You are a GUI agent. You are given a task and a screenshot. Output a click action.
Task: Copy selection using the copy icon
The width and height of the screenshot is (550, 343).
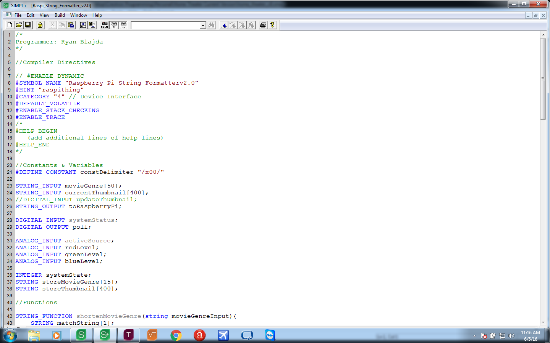pyautogui.click(x=61, y=25)
